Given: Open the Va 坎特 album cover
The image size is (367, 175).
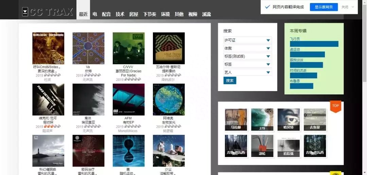Looking at the screenshot, I should pyautogui.click(x=88, y=48).
